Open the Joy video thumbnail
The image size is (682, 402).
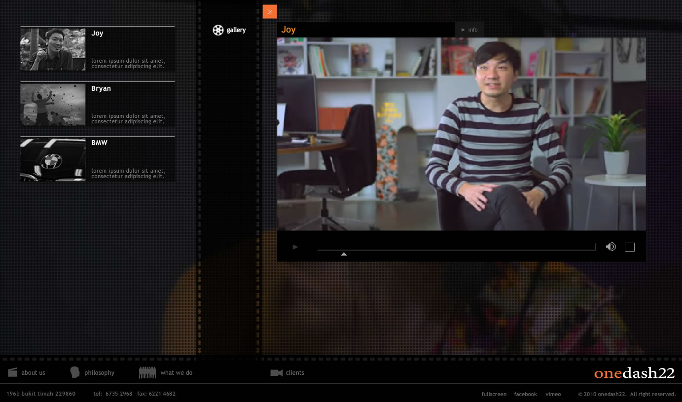tap(53, 49)
